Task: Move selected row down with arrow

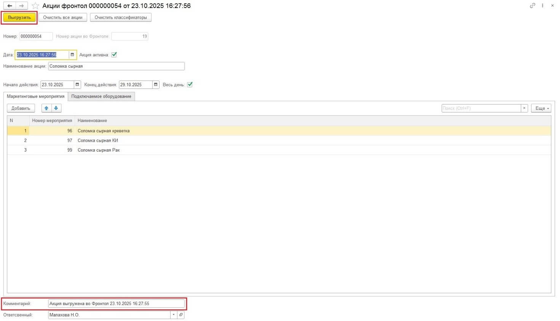Action: tap(56, 108)
